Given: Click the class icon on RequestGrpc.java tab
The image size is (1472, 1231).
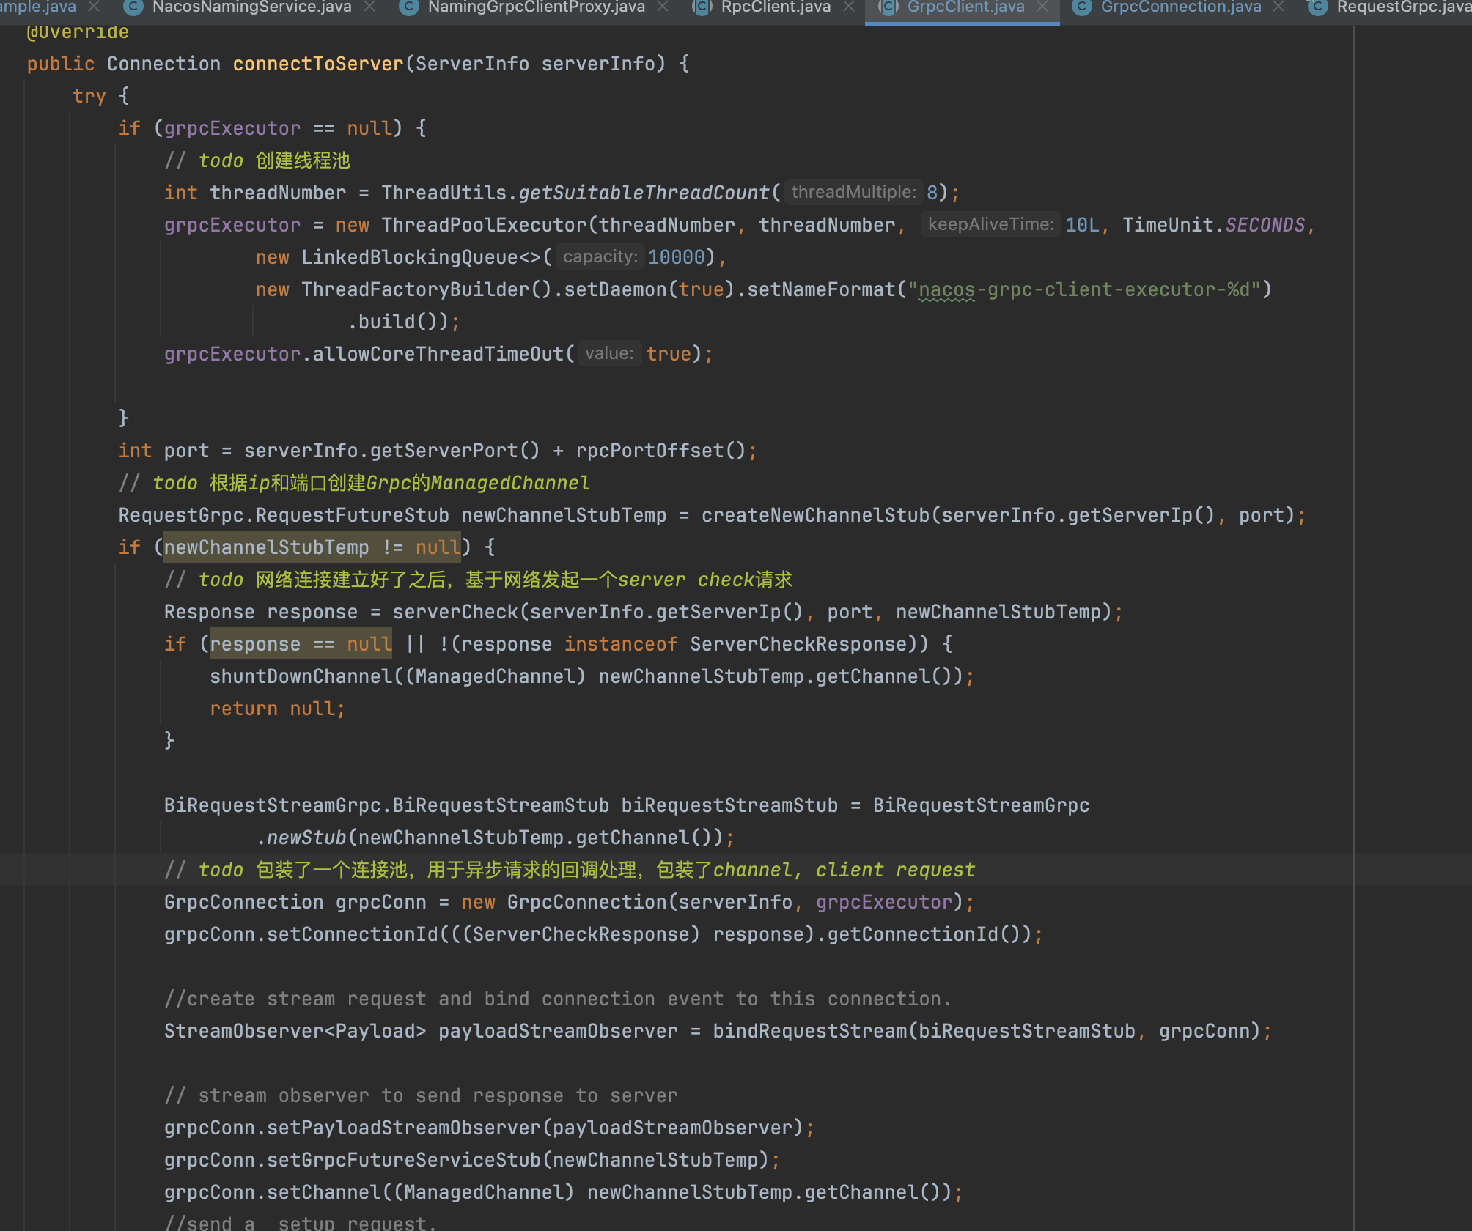Looking at the screenshot, I should pos(1317,7).
